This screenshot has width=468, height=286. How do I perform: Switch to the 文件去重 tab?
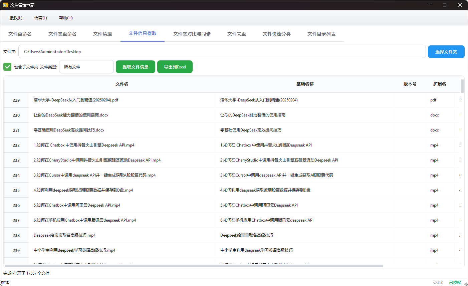click(237, 34)
